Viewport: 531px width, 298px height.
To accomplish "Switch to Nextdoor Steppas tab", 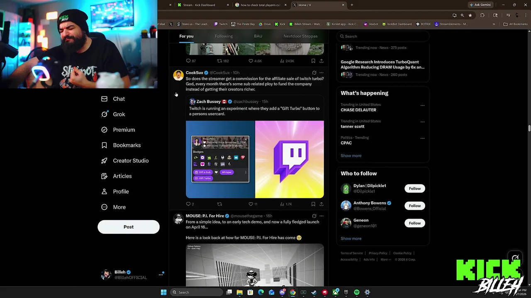I will [300, 36].
